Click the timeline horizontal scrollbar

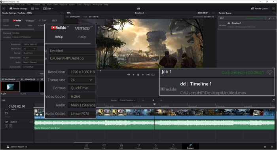click(83, 142)
